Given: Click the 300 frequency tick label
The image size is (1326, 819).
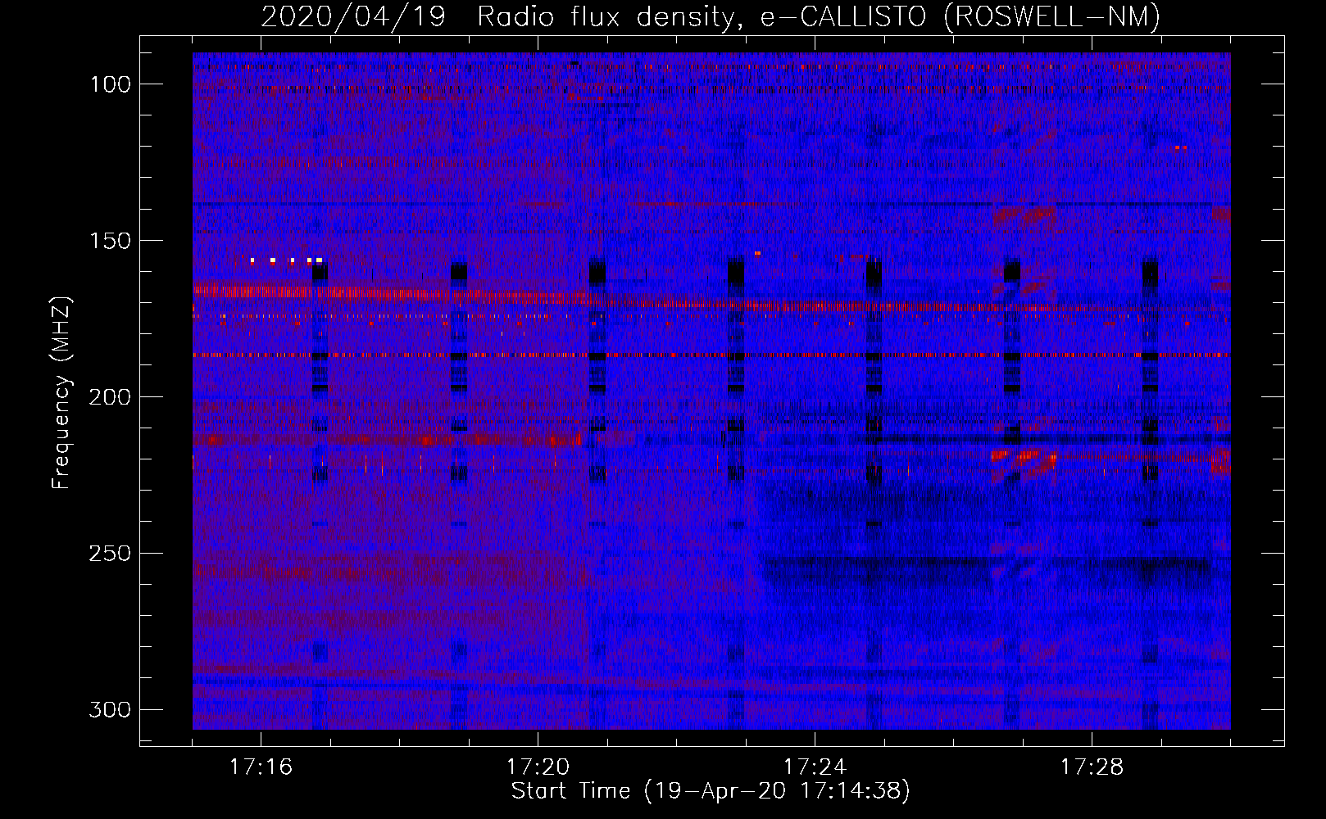Looking at the screenshot, I should [111, 709].
